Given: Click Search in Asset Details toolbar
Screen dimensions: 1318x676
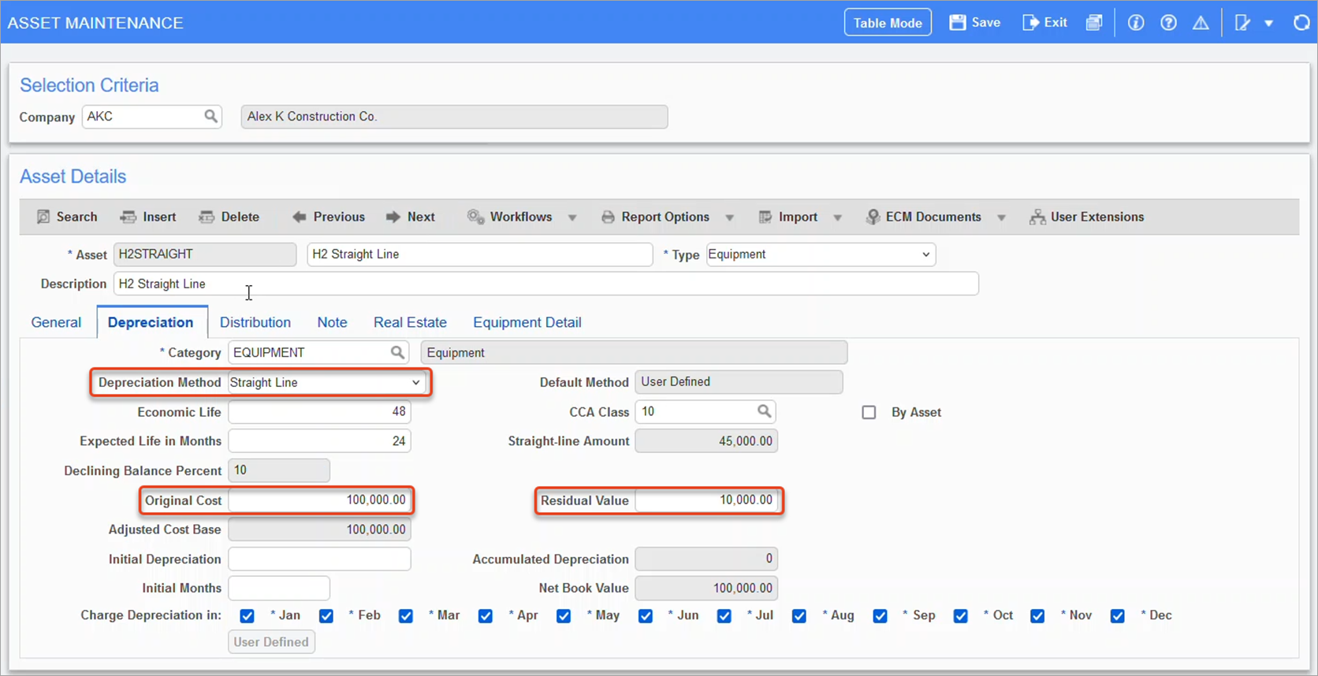Looking at the screenshot, I should [x=67, y=217].
